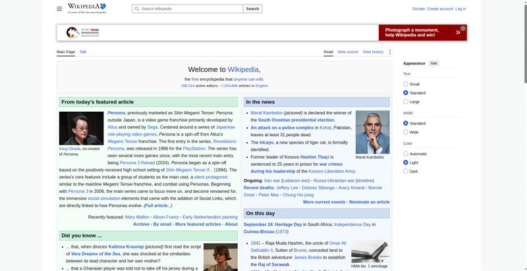Click the search magnifier icon
Viewport: 527px width, 271px height.
click(137, 9)
